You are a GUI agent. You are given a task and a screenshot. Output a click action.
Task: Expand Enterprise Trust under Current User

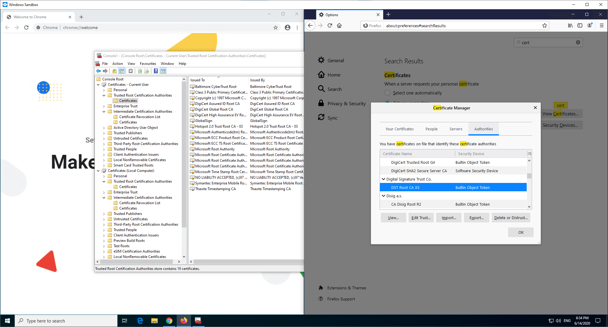point(104,106)
